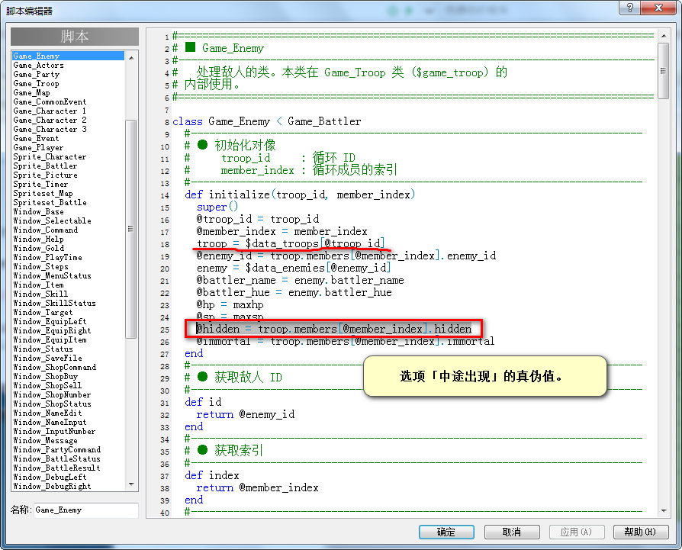Click the title bar help question-mark icon
The height and width of the screenshot is (550, 682).
pyautogui.click(x=630, y=8)
